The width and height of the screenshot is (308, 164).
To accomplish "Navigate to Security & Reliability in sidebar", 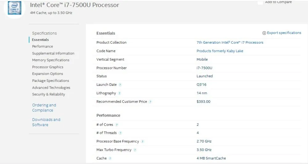I will point(48,94).
